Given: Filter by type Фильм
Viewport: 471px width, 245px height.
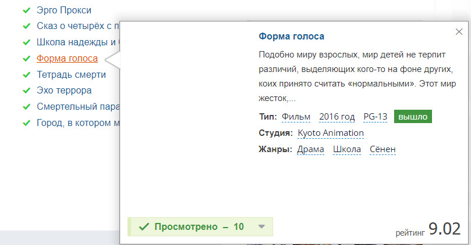Looking at the screenshot, I should point(296,117).
